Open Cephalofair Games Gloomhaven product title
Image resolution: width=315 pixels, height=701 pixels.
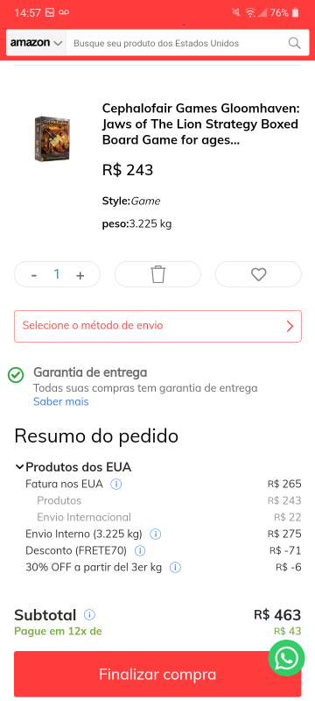point(200,124)
